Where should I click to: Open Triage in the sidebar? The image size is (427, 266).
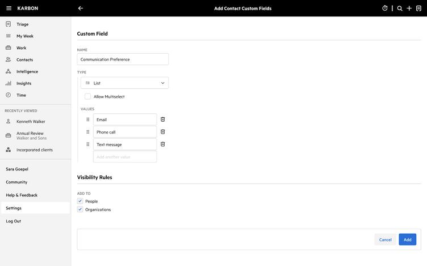(x=23, y=24)
